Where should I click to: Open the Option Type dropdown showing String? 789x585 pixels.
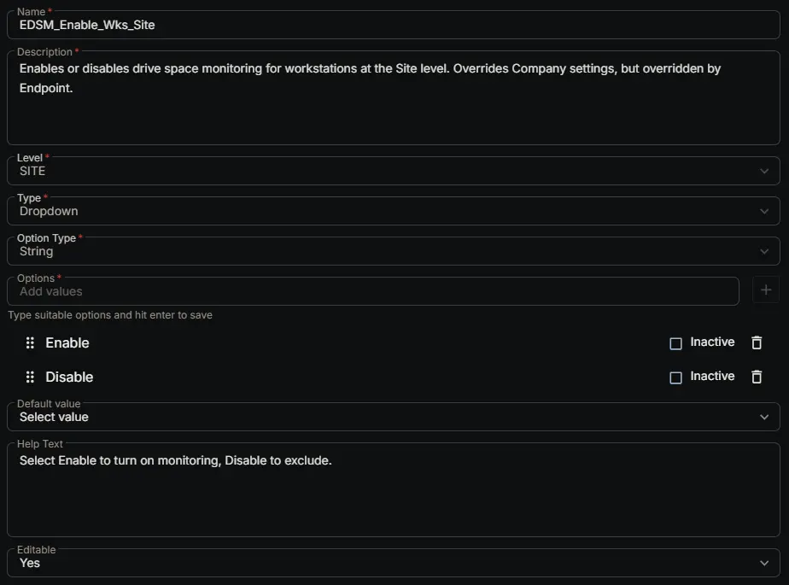tap(394, 251)
